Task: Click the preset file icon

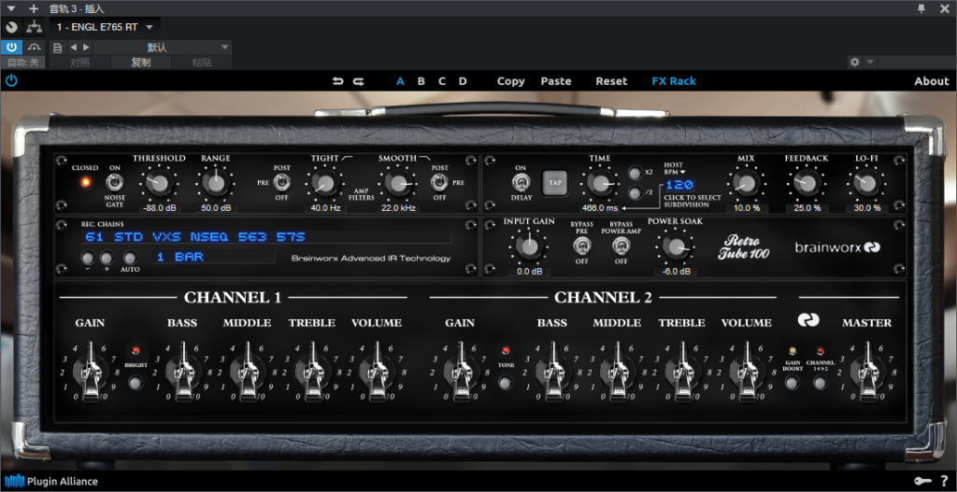Action: pos(57,48)
